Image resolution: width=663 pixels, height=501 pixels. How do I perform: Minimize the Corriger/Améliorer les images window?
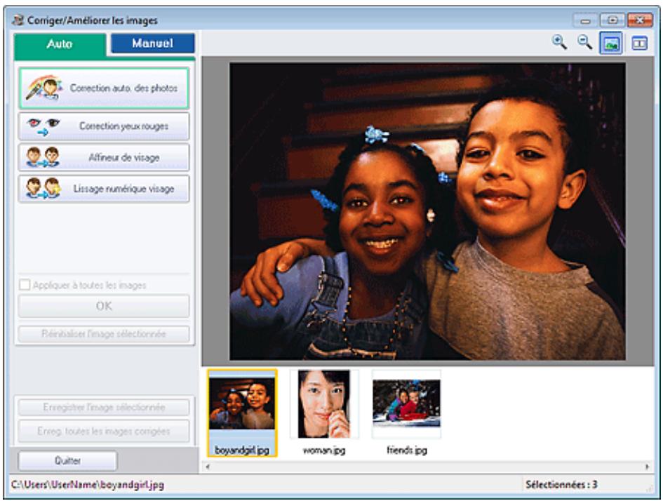pyautogui.click(x=585, y=20)
